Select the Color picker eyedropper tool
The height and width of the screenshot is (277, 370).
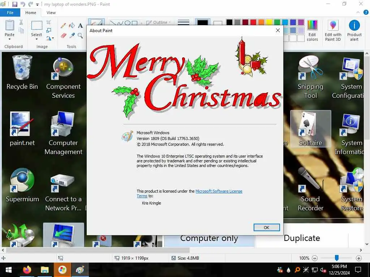(x=72, y=36)
